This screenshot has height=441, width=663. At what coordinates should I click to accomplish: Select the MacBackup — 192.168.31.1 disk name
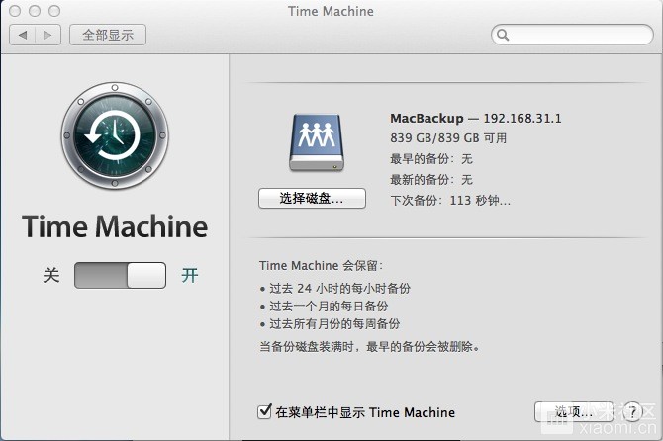tap(476, 118)
